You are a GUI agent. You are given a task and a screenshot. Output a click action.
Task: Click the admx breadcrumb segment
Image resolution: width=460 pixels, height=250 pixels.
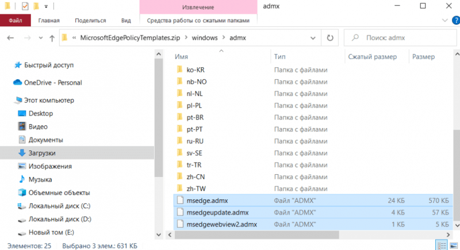pos(237,38)
